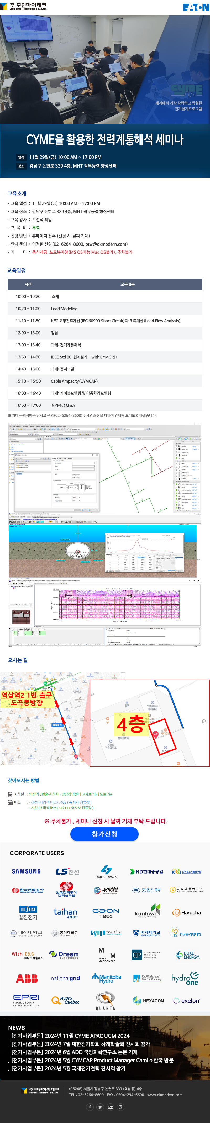Click the Cable Ampacity (CYMCAP) schedule row
Image resolution: width=210 pixels, height=1123 pixels.
pyautogui.click(x=105, y=381)
